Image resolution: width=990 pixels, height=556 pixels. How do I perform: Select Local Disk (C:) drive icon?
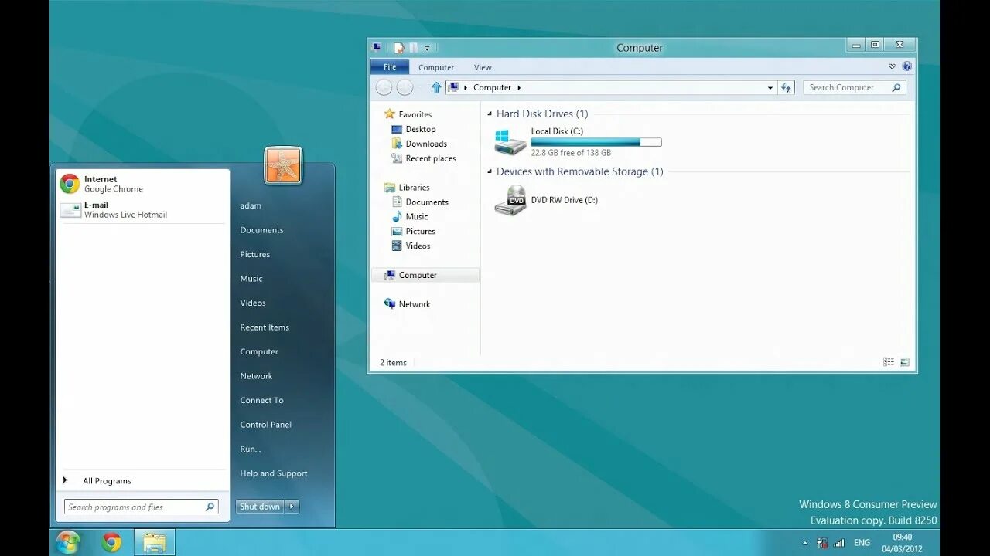[510, 142]
